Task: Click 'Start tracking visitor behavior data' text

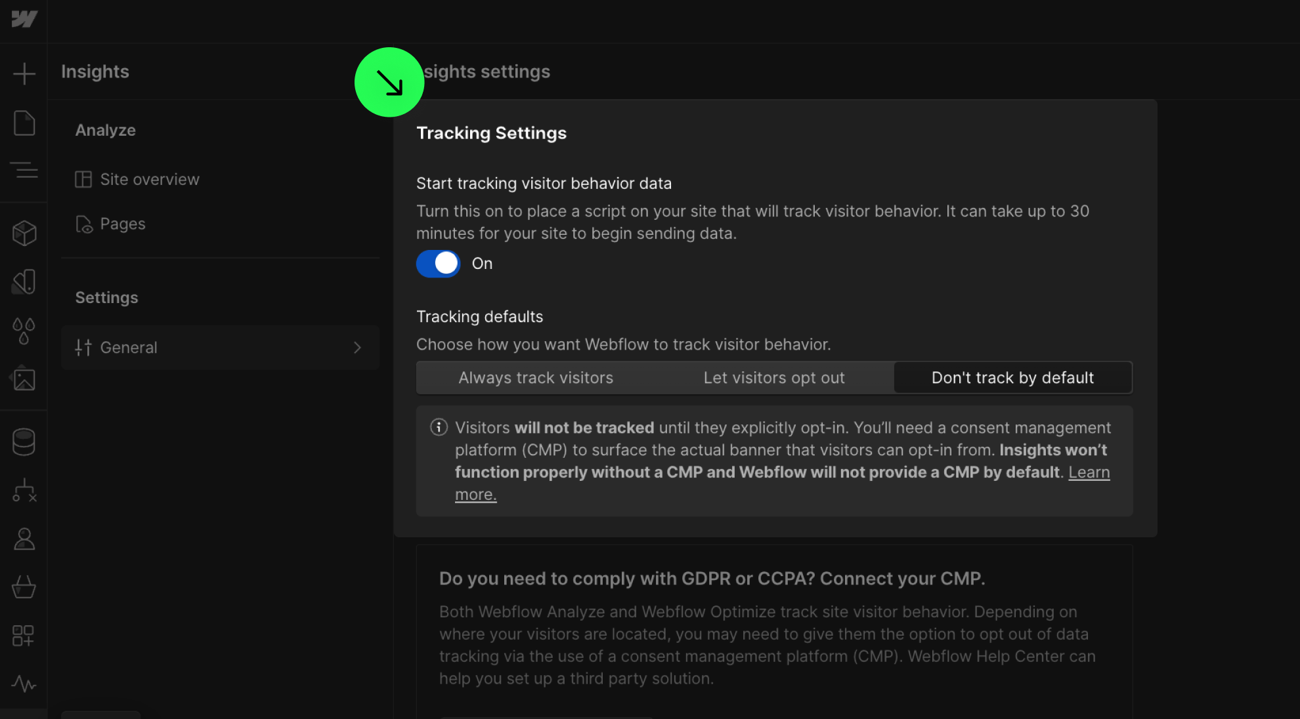Action: click(x=544, y=184)
